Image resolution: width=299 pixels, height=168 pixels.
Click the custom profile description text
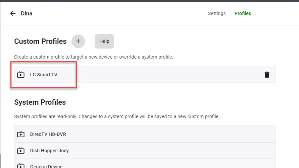click(94, 57)
